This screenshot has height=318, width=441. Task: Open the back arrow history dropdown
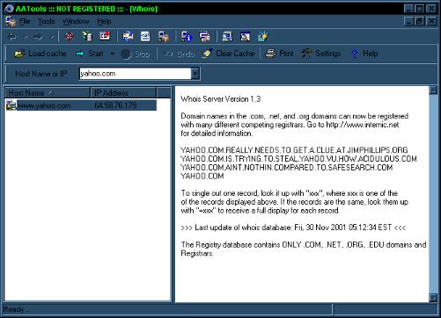pyautogui.click(x=26, y=37)
